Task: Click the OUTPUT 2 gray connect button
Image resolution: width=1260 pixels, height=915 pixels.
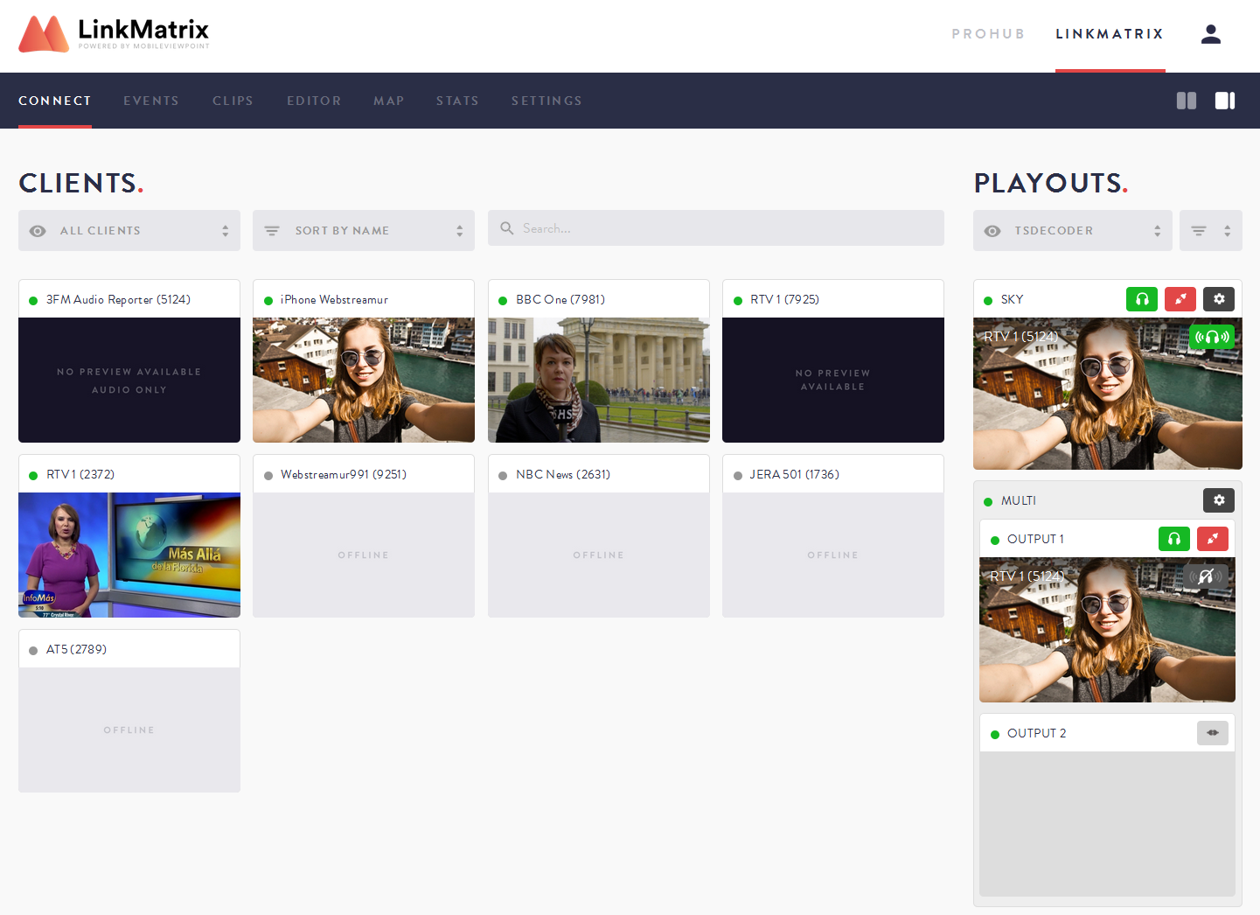Action: click(x=1213, y=733)
